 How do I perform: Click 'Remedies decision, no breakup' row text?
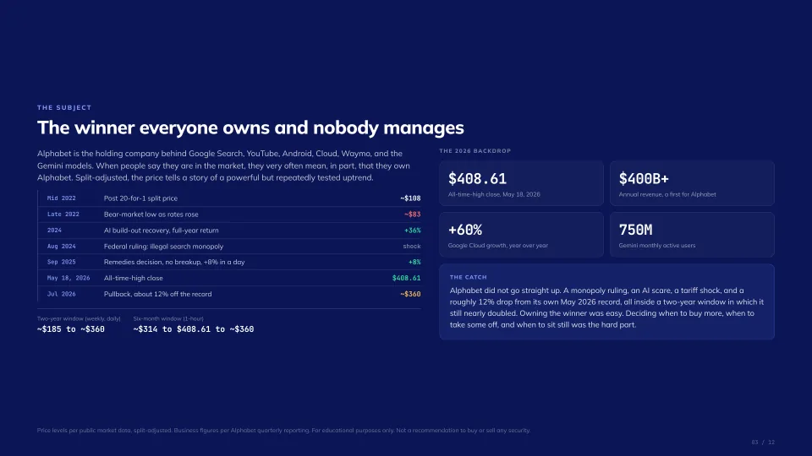click(x=174, y=262)
